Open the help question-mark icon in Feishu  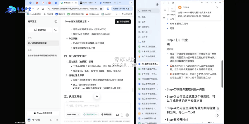(x=218, y=115)
